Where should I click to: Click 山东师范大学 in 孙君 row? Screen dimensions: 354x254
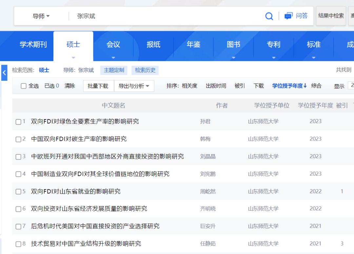(x=263, y=121)
